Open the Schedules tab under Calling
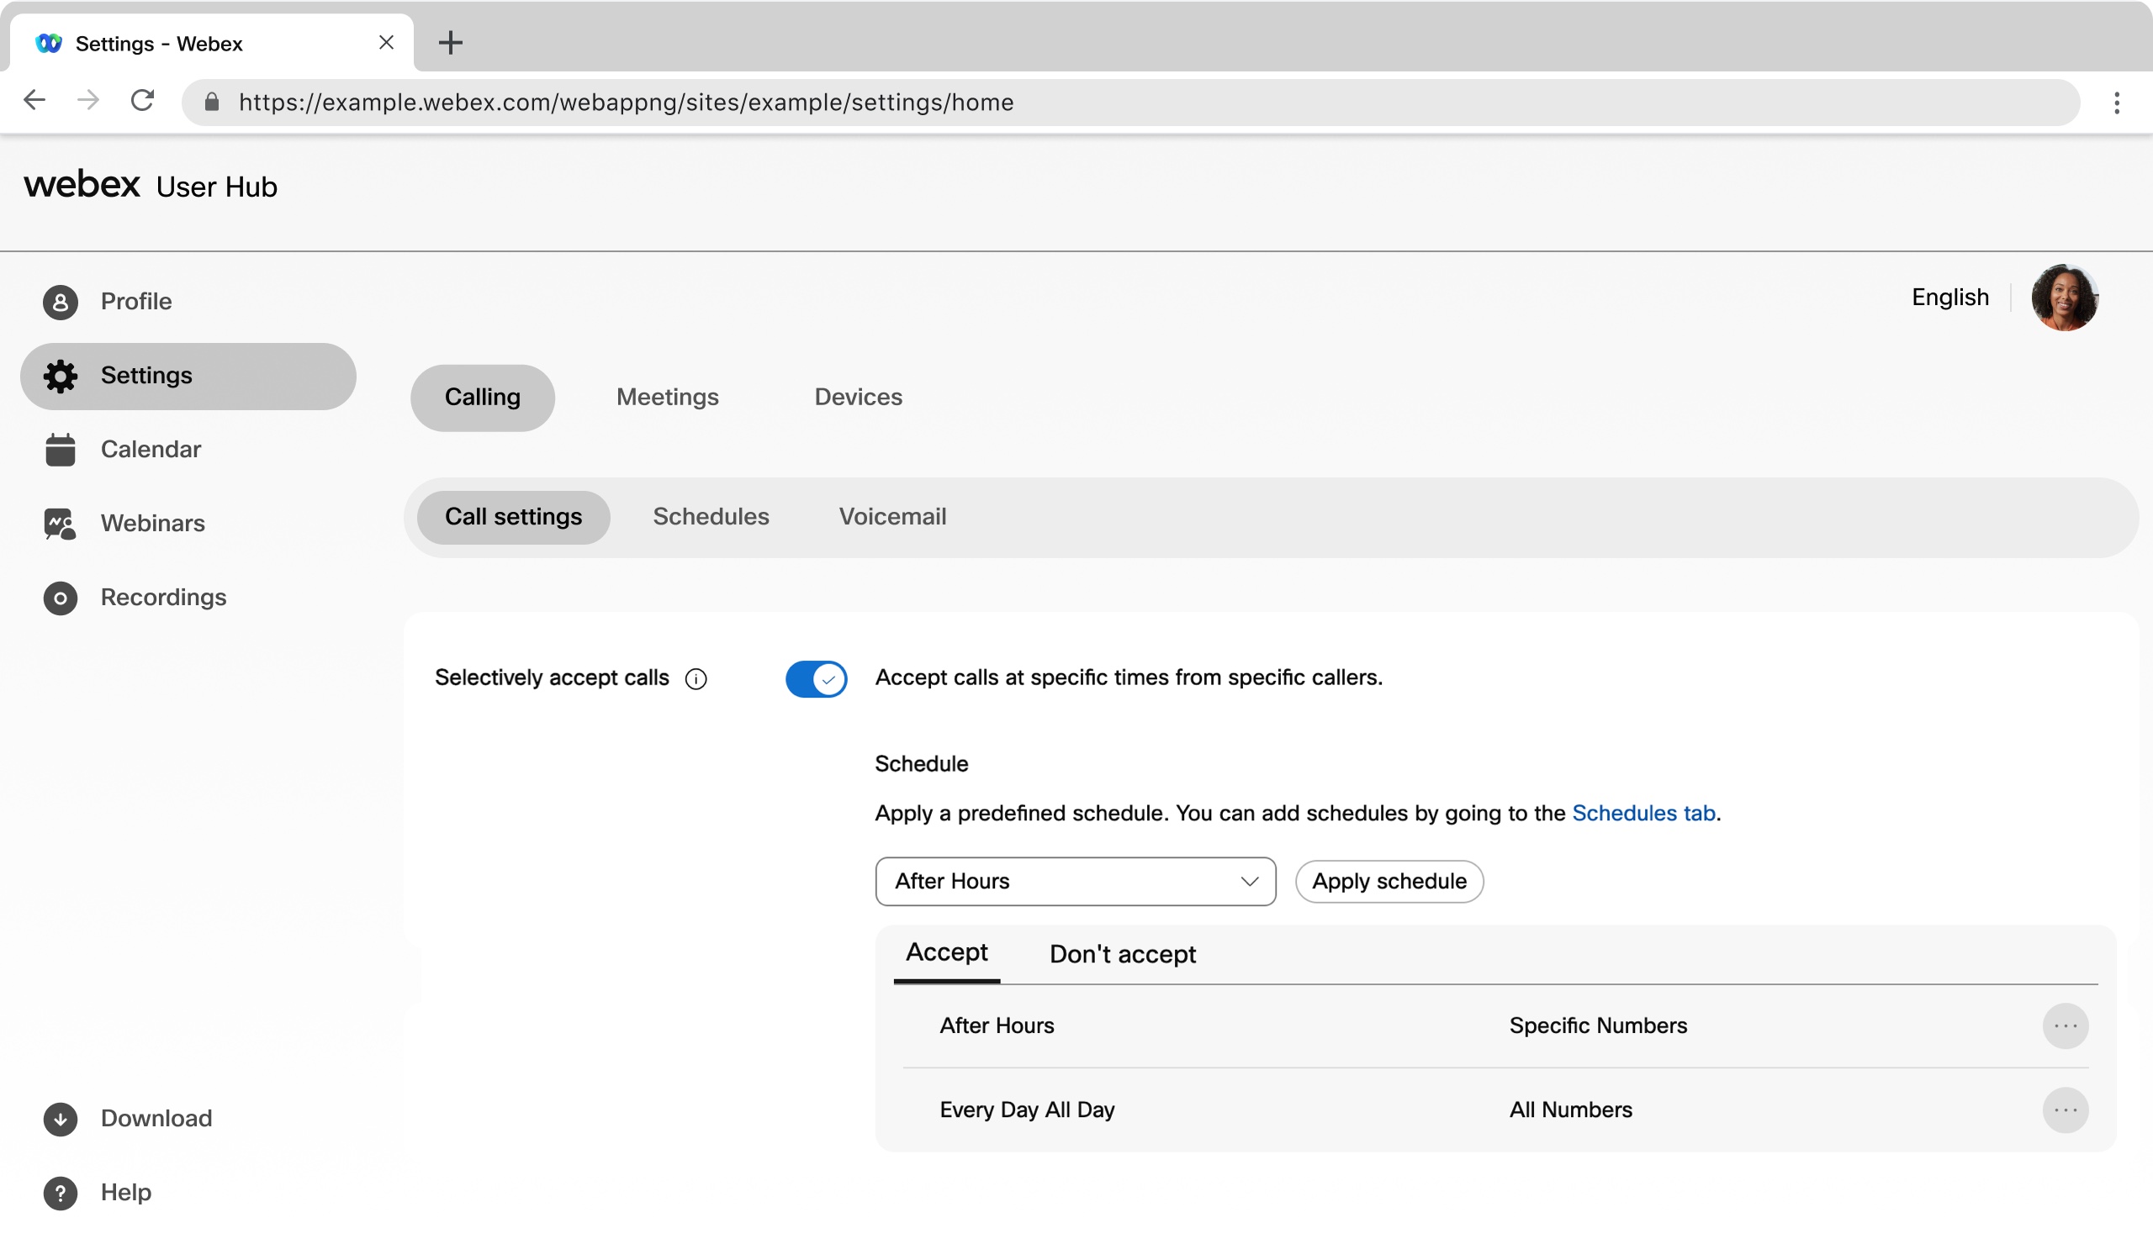 pyautogui.click(x=711, y=515)
